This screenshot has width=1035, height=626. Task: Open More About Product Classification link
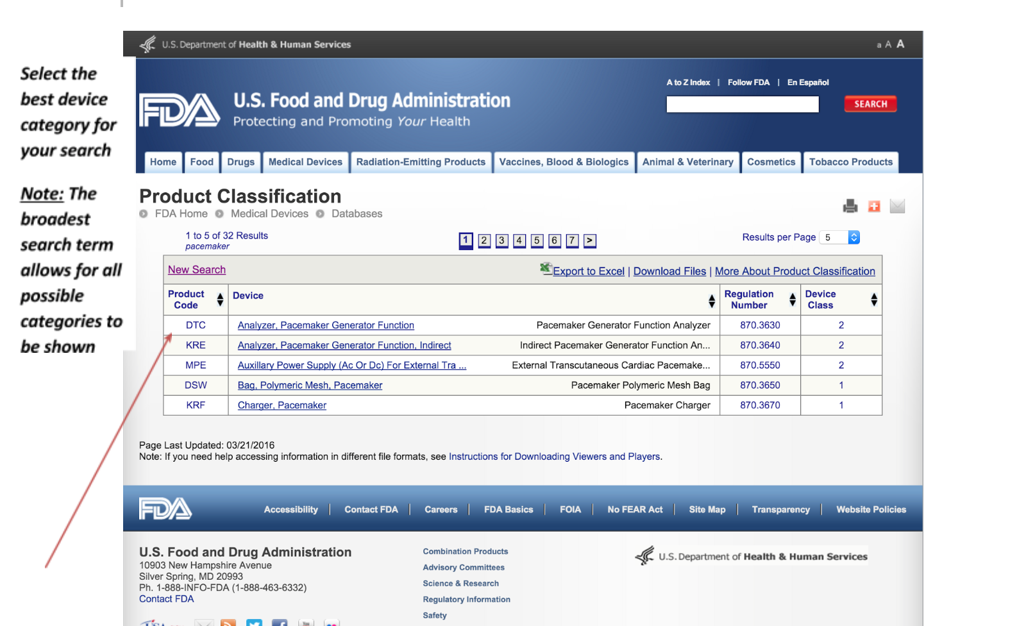(795, 271)
